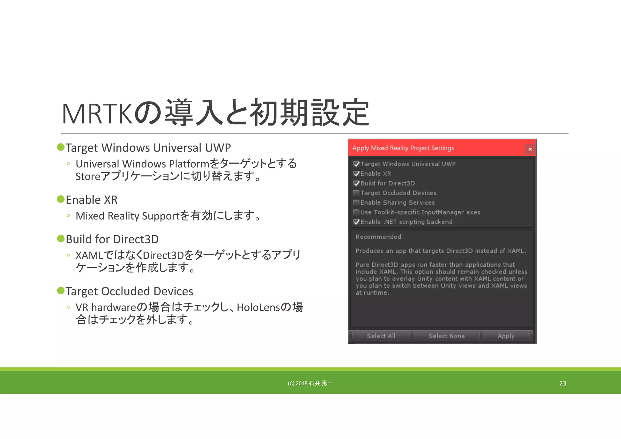
Task: Apply the project settings
Action: click(x=506, y=336)
